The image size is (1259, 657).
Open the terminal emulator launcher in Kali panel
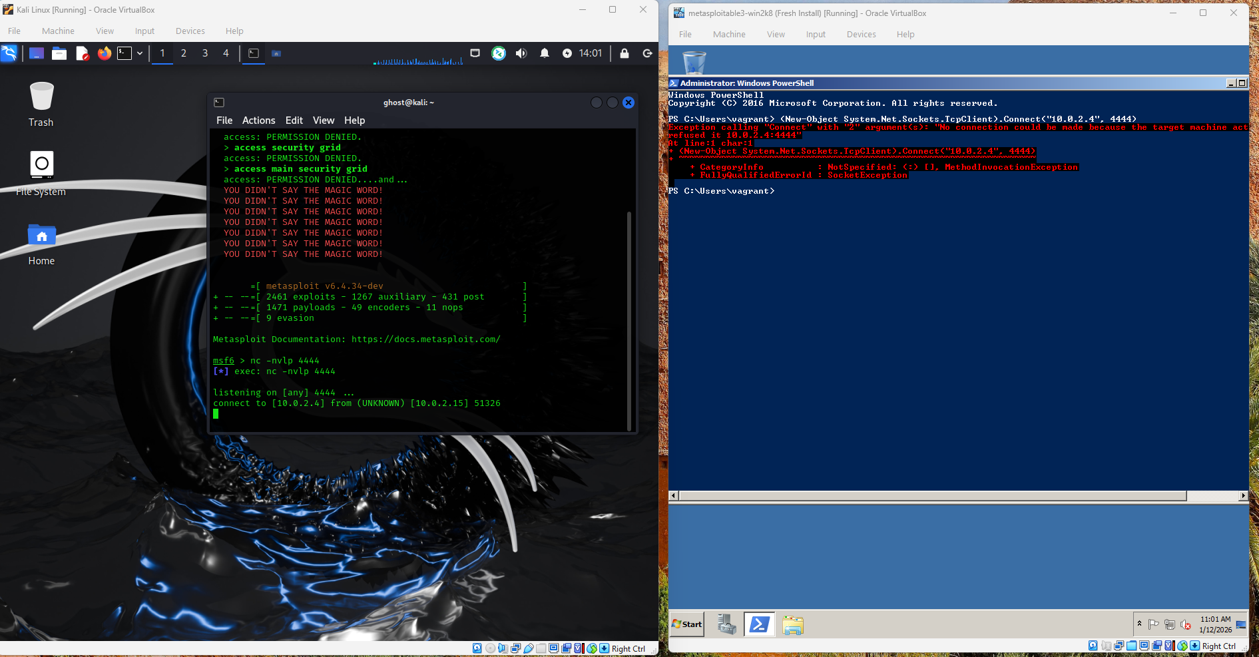(x=125, y=53)
